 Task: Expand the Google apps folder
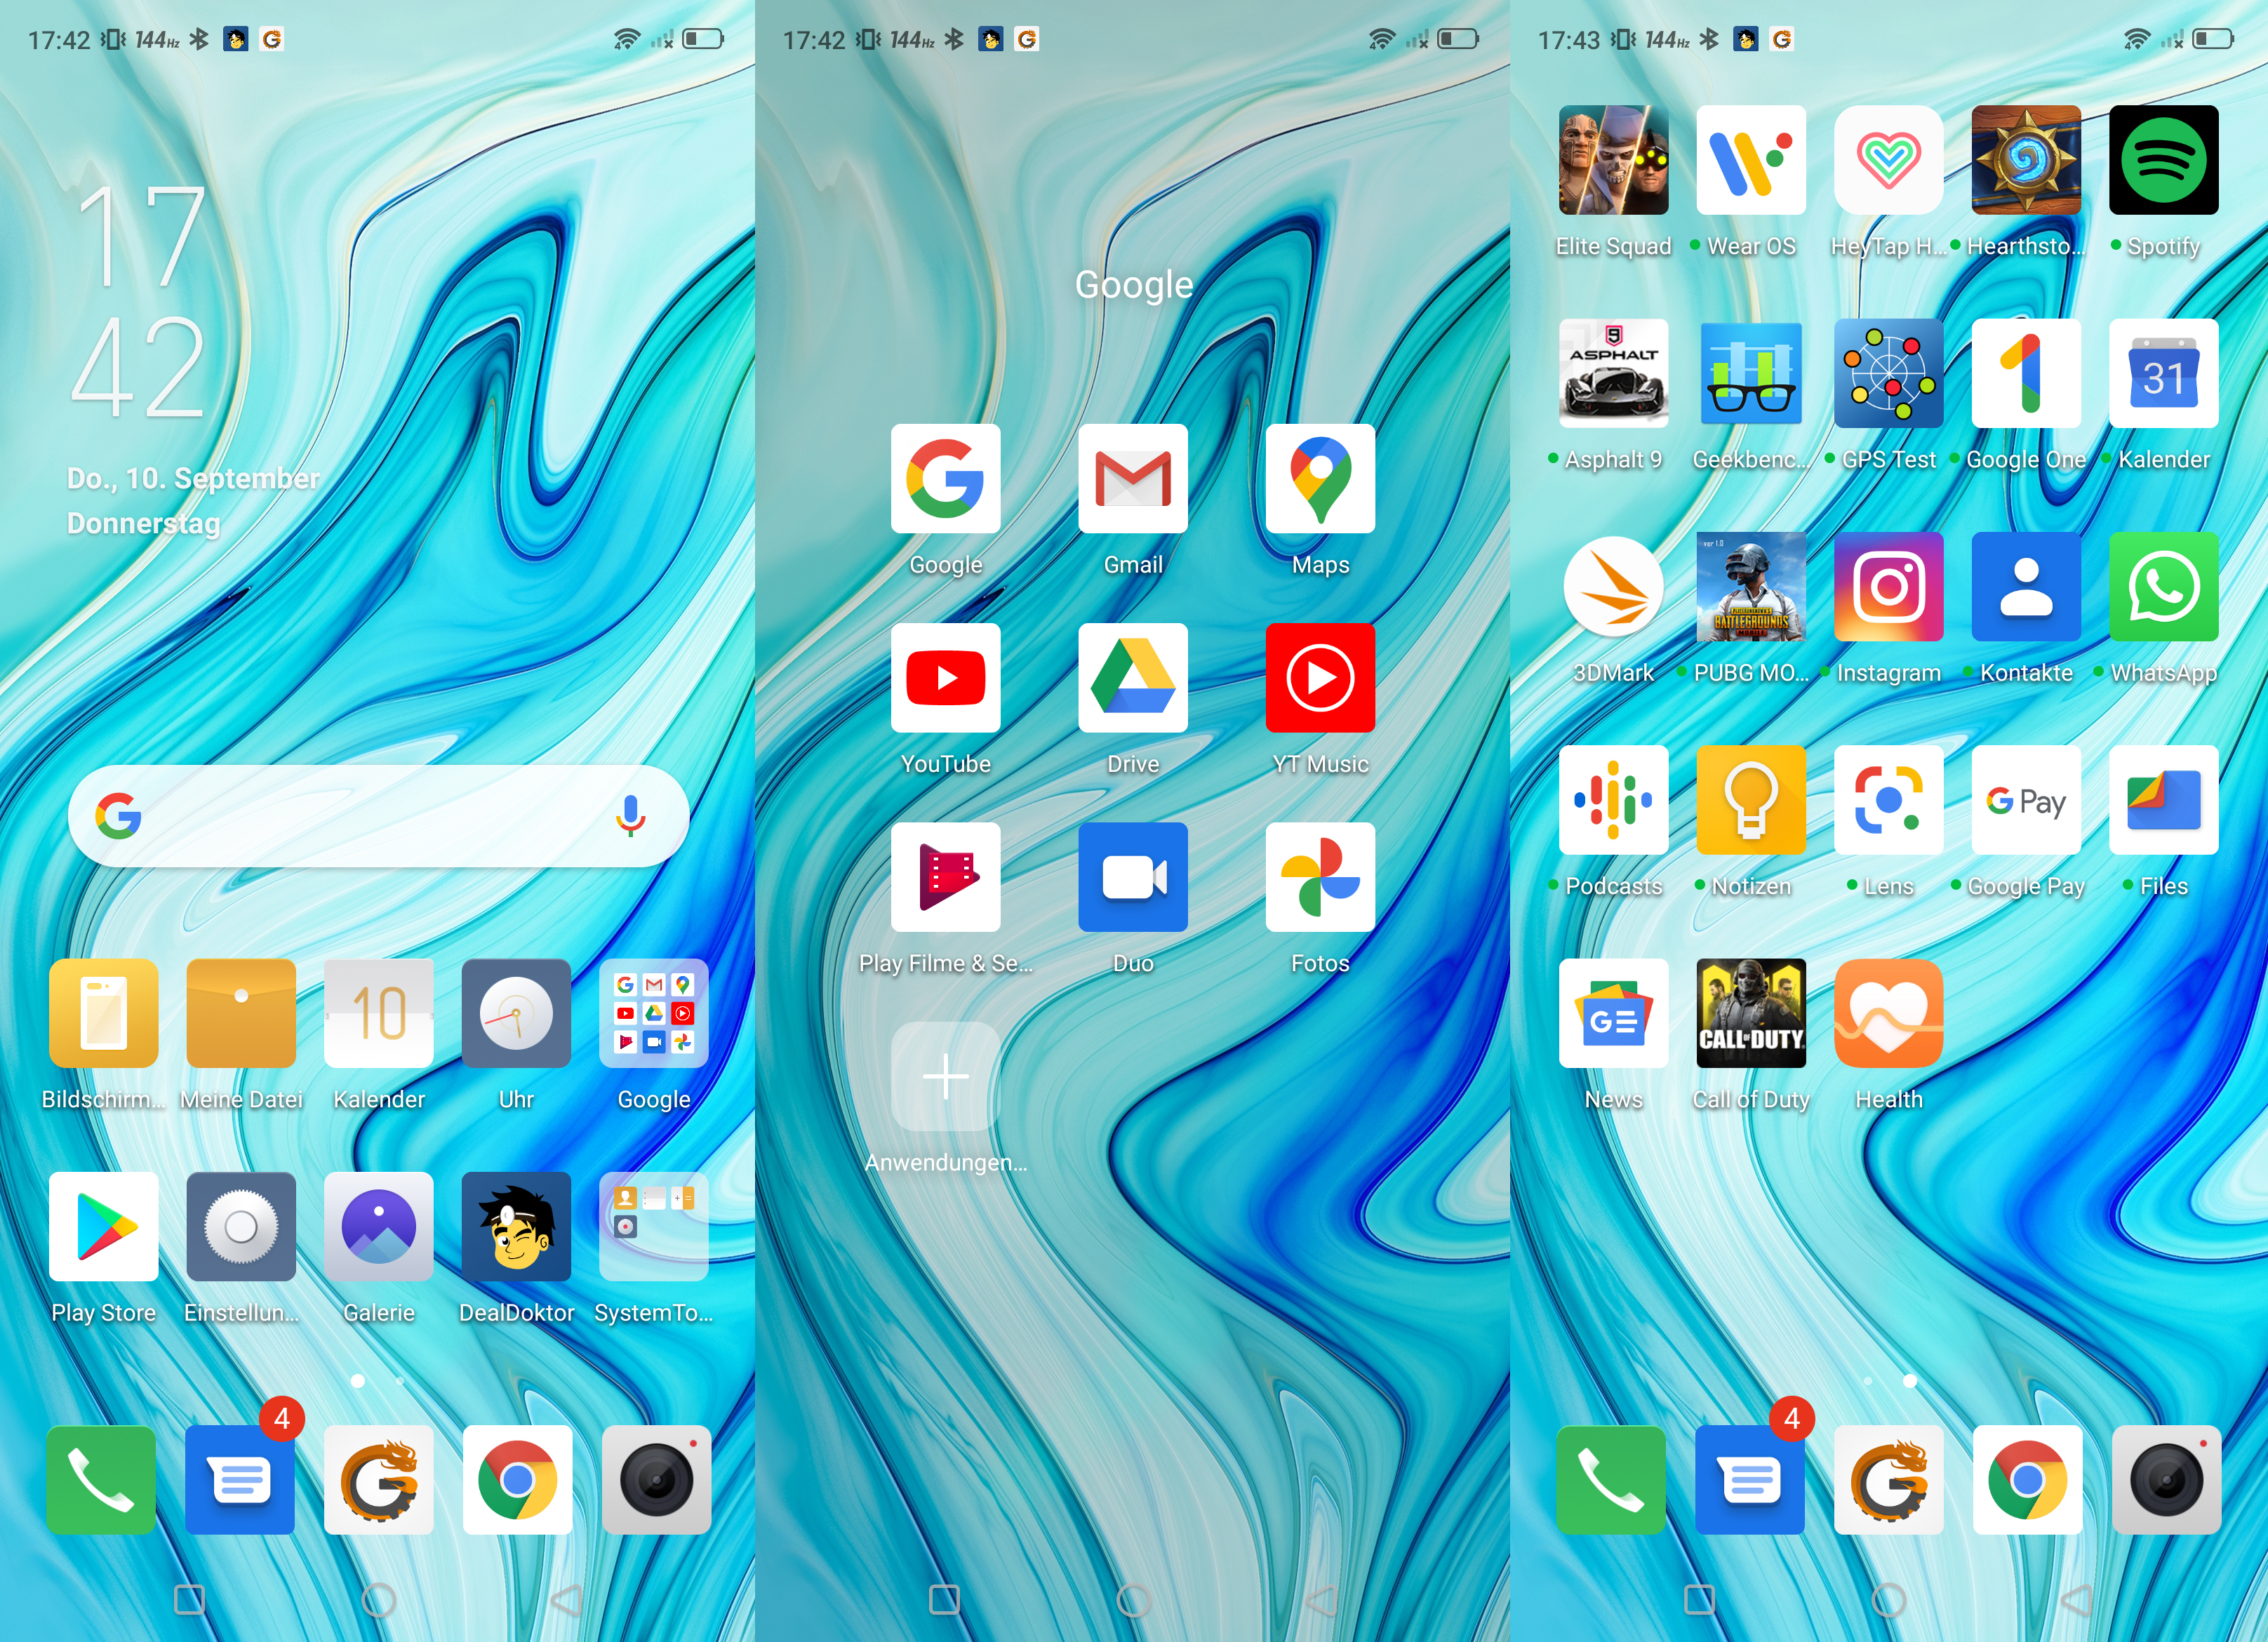653,1013
